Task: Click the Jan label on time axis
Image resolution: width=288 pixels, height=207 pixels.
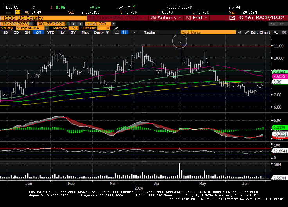Action: click(x=29, y=183)
